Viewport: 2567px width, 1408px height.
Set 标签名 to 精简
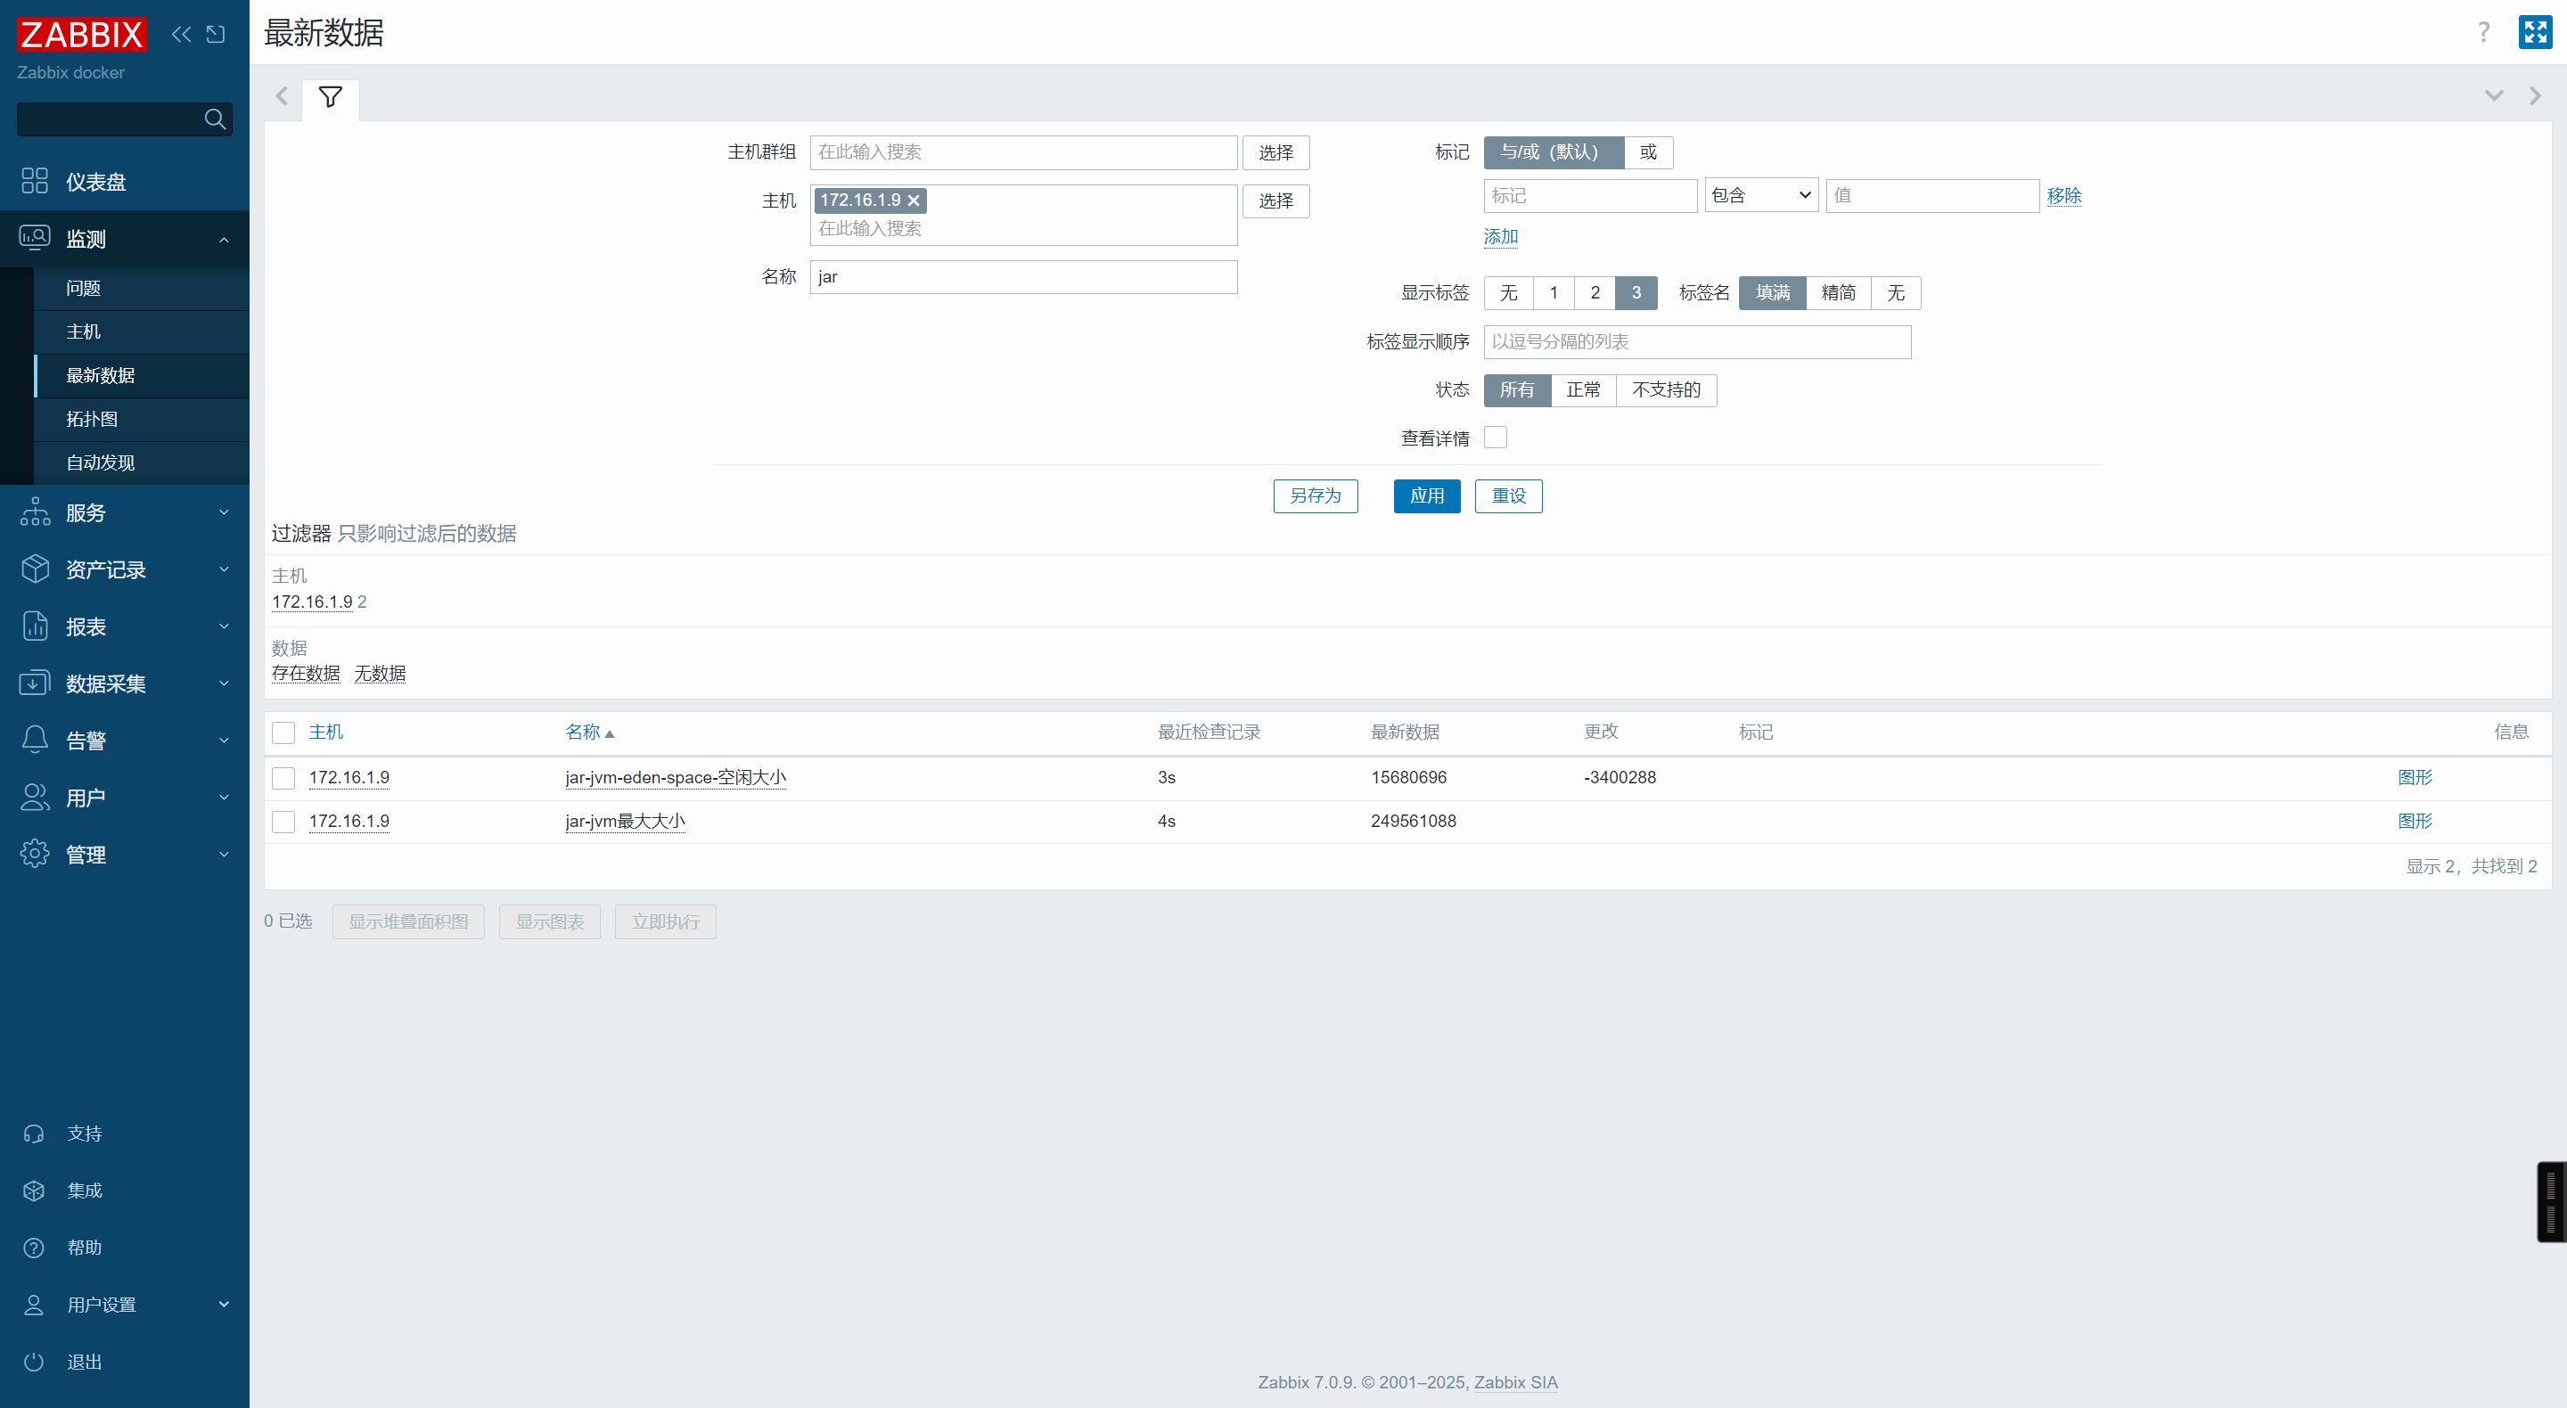pyautogui.click(x=1839, y=293)
